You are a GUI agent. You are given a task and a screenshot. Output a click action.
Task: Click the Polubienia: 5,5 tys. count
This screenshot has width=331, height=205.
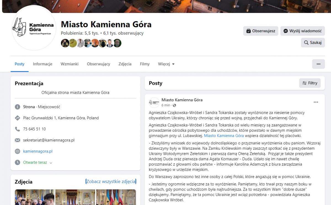[x=80, y=33]
